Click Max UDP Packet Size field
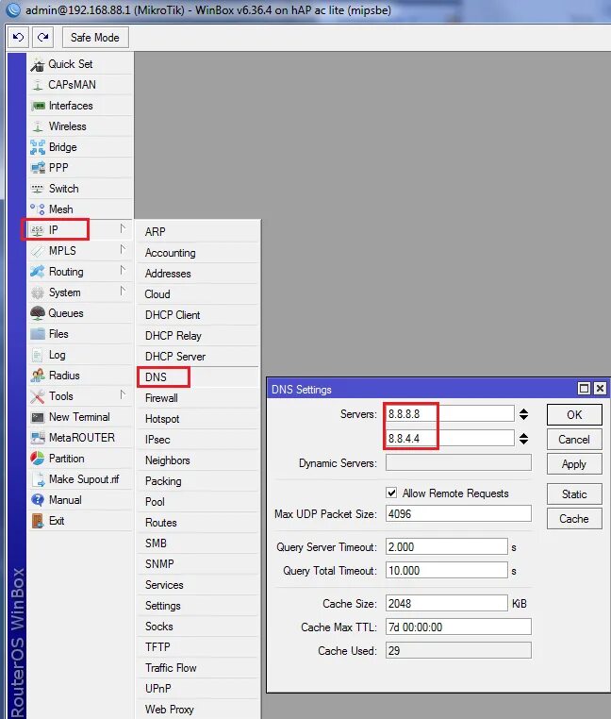The width and height of the screenshot is (611, 719). coord(458,514)
